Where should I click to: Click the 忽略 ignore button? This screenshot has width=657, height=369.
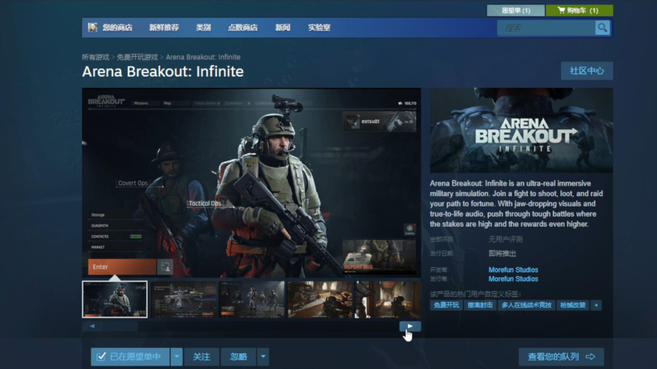pos(239,357)
